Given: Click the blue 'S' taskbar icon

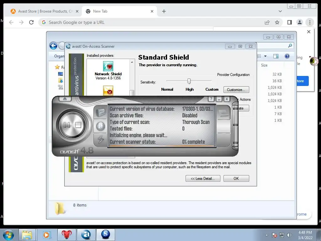Looking at the screenshot, I should pos(105,235).
